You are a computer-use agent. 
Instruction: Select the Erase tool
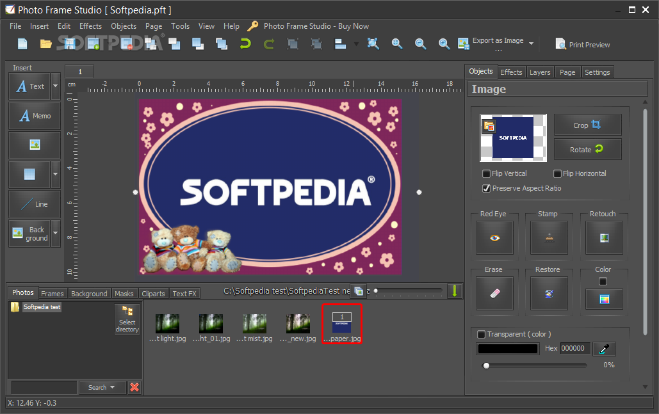(494, 293)
